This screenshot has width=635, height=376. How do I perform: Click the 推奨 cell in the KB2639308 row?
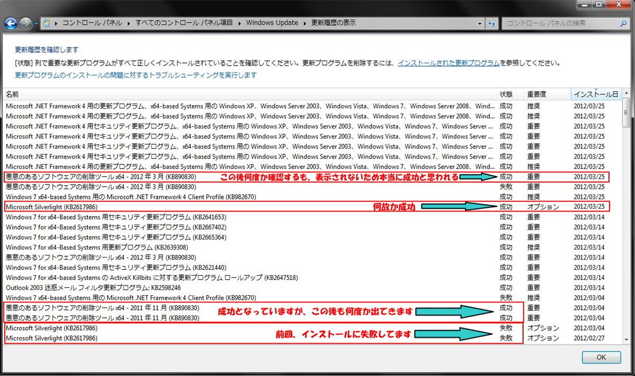click(533, 247)
